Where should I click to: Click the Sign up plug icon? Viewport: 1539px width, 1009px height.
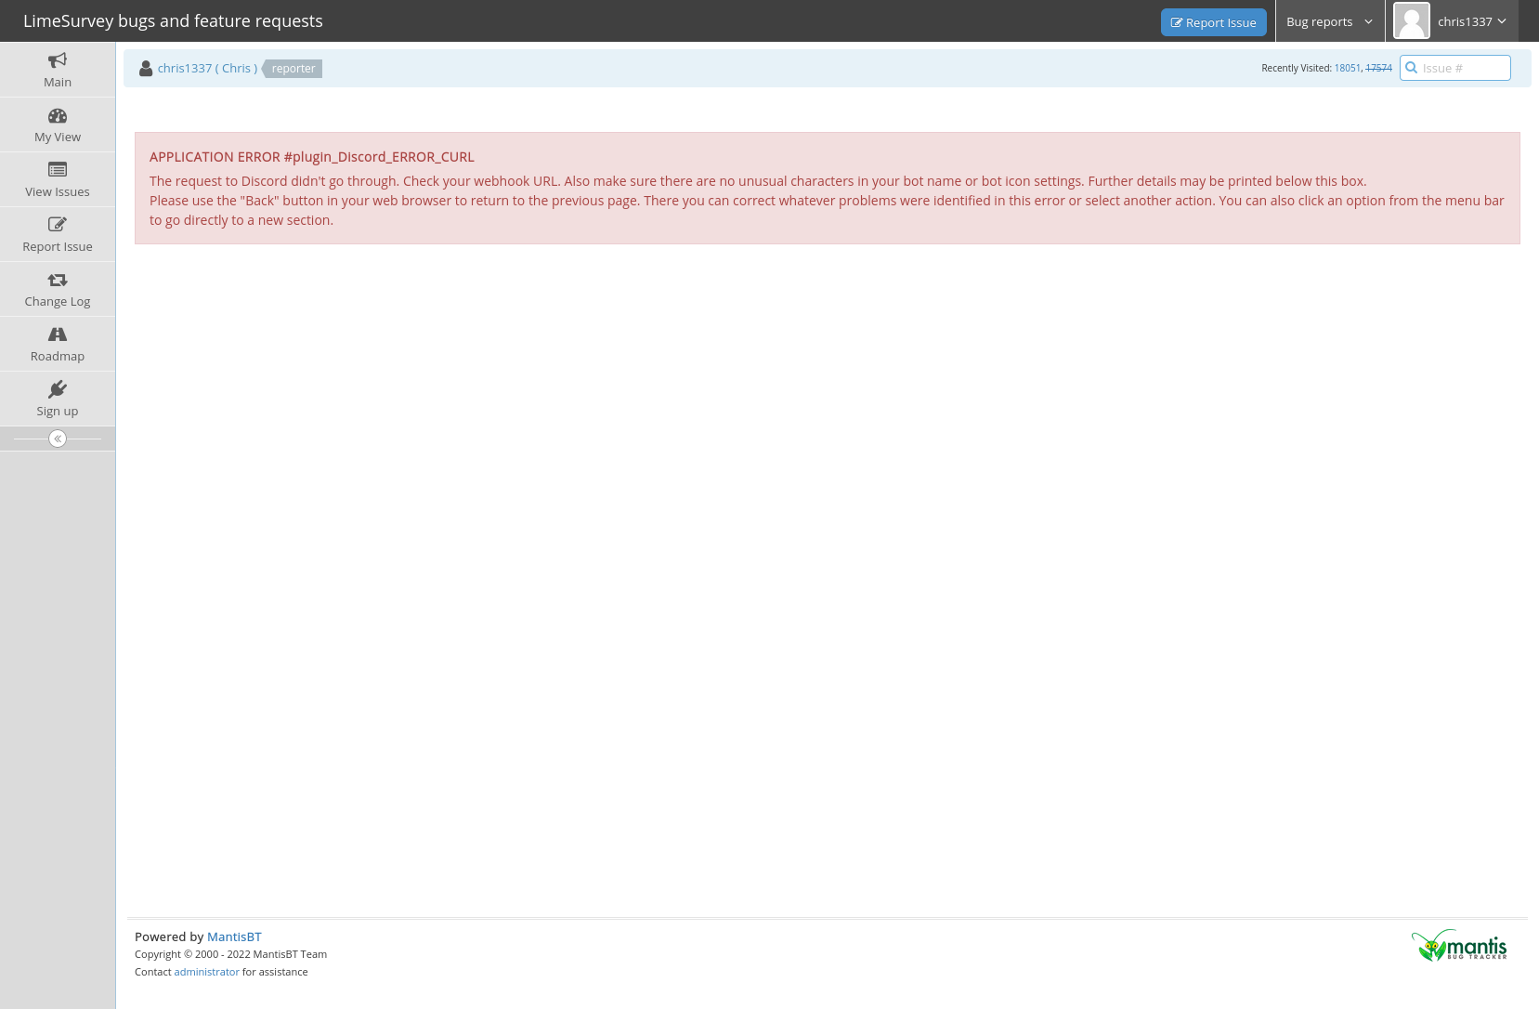pos(58,389)
